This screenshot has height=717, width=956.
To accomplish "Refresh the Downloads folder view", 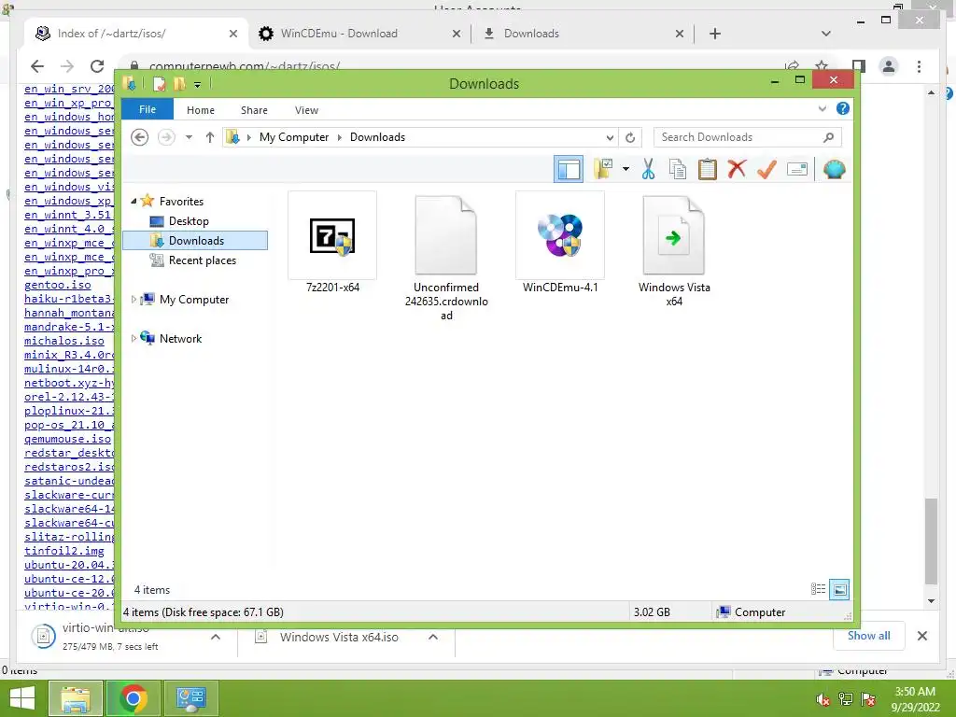I will [x=630, y=138].
